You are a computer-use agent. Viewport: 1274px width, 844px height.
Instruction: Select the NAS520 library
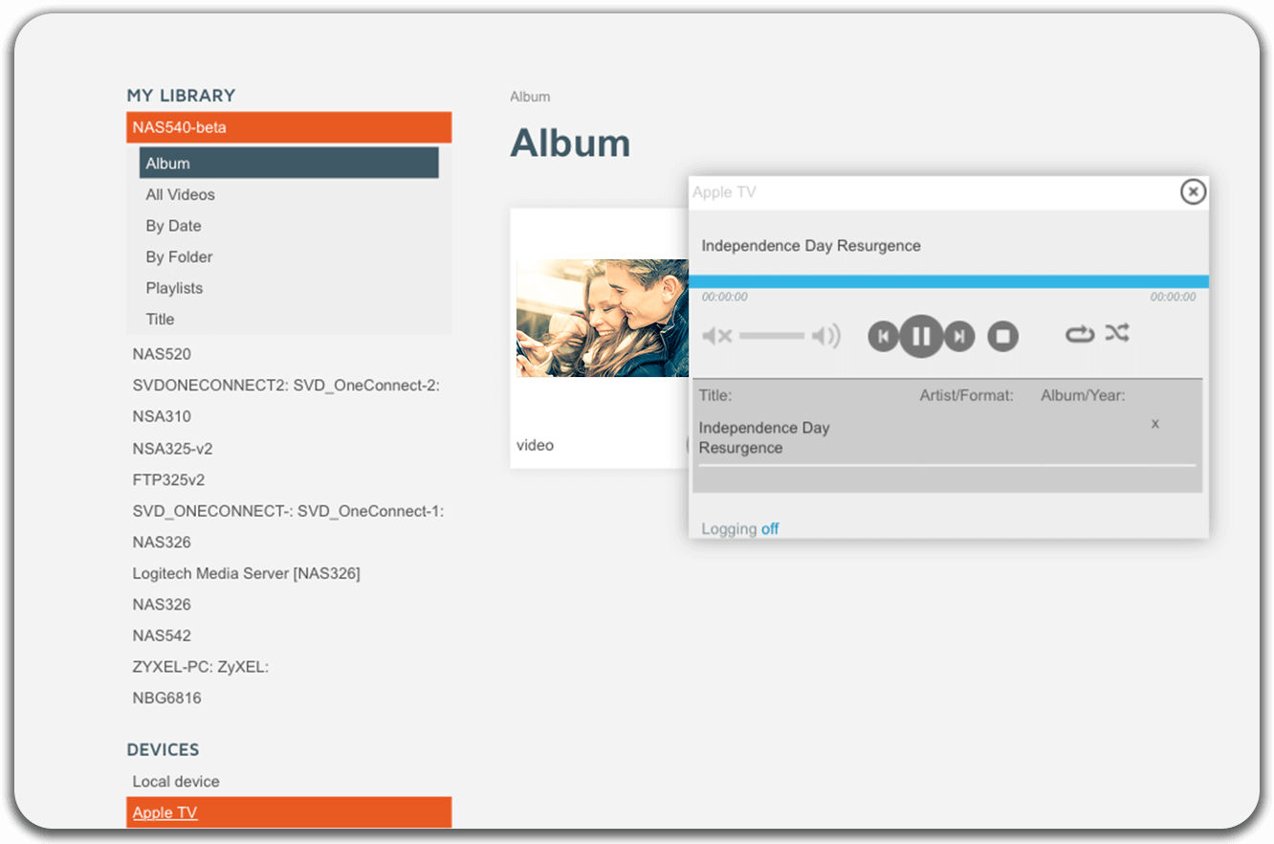[162, 354]
